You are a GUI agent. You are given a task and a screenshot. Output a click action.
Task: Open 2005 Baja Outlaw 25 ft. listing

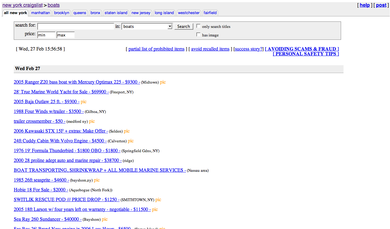[x=46, y=102]
